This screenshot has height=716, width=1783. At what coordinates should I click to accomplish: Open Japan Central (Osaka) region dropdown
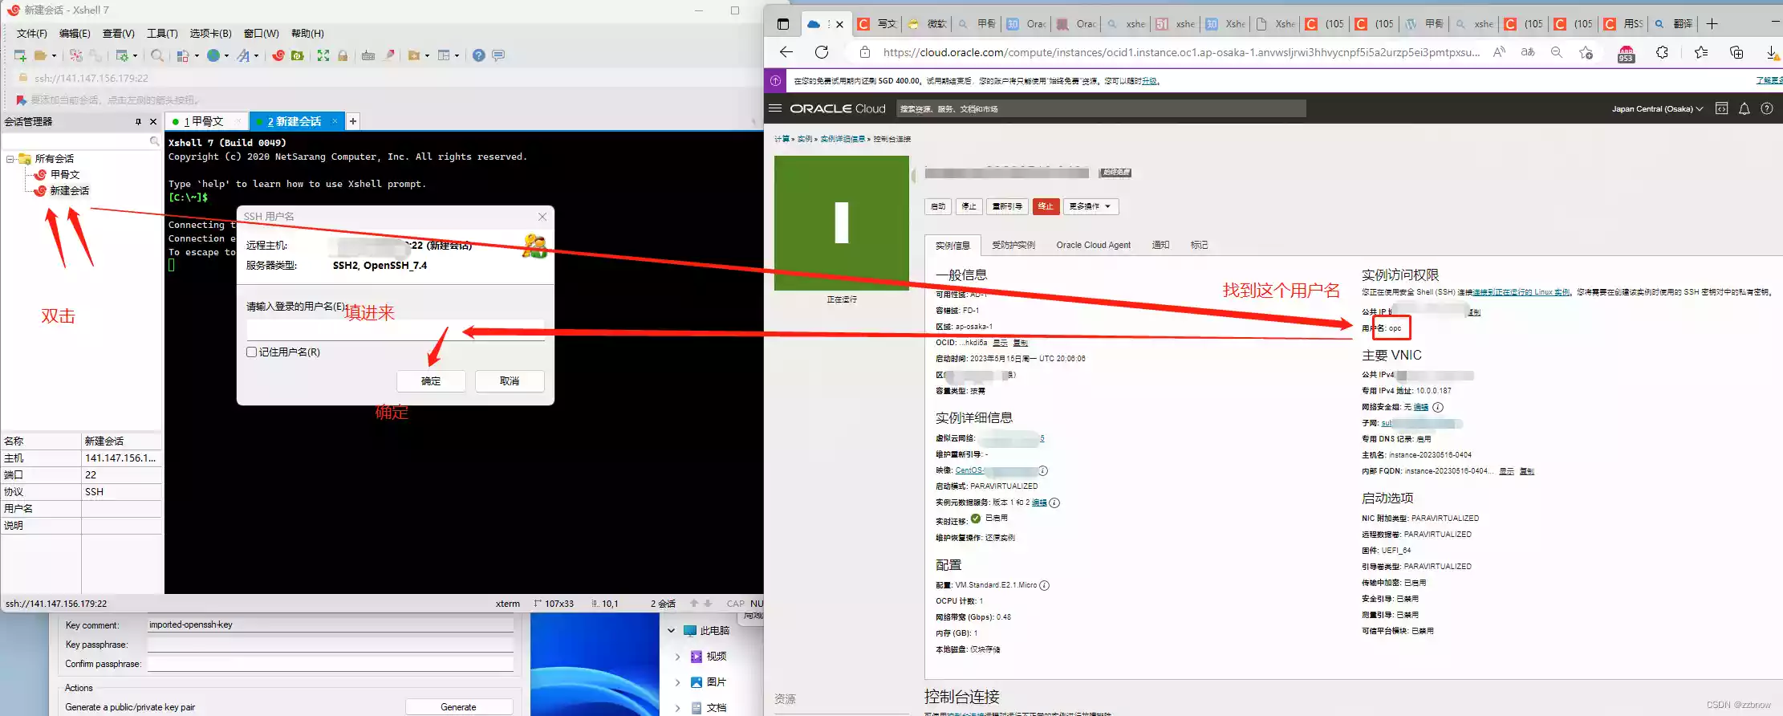[1657, 108]
